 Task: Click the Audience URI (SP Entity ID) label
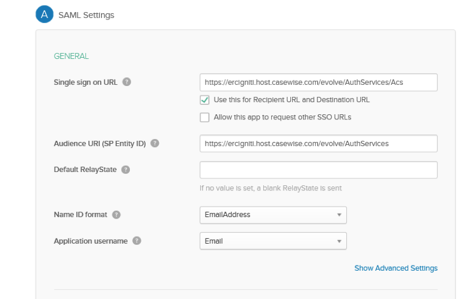pos(100,143)
